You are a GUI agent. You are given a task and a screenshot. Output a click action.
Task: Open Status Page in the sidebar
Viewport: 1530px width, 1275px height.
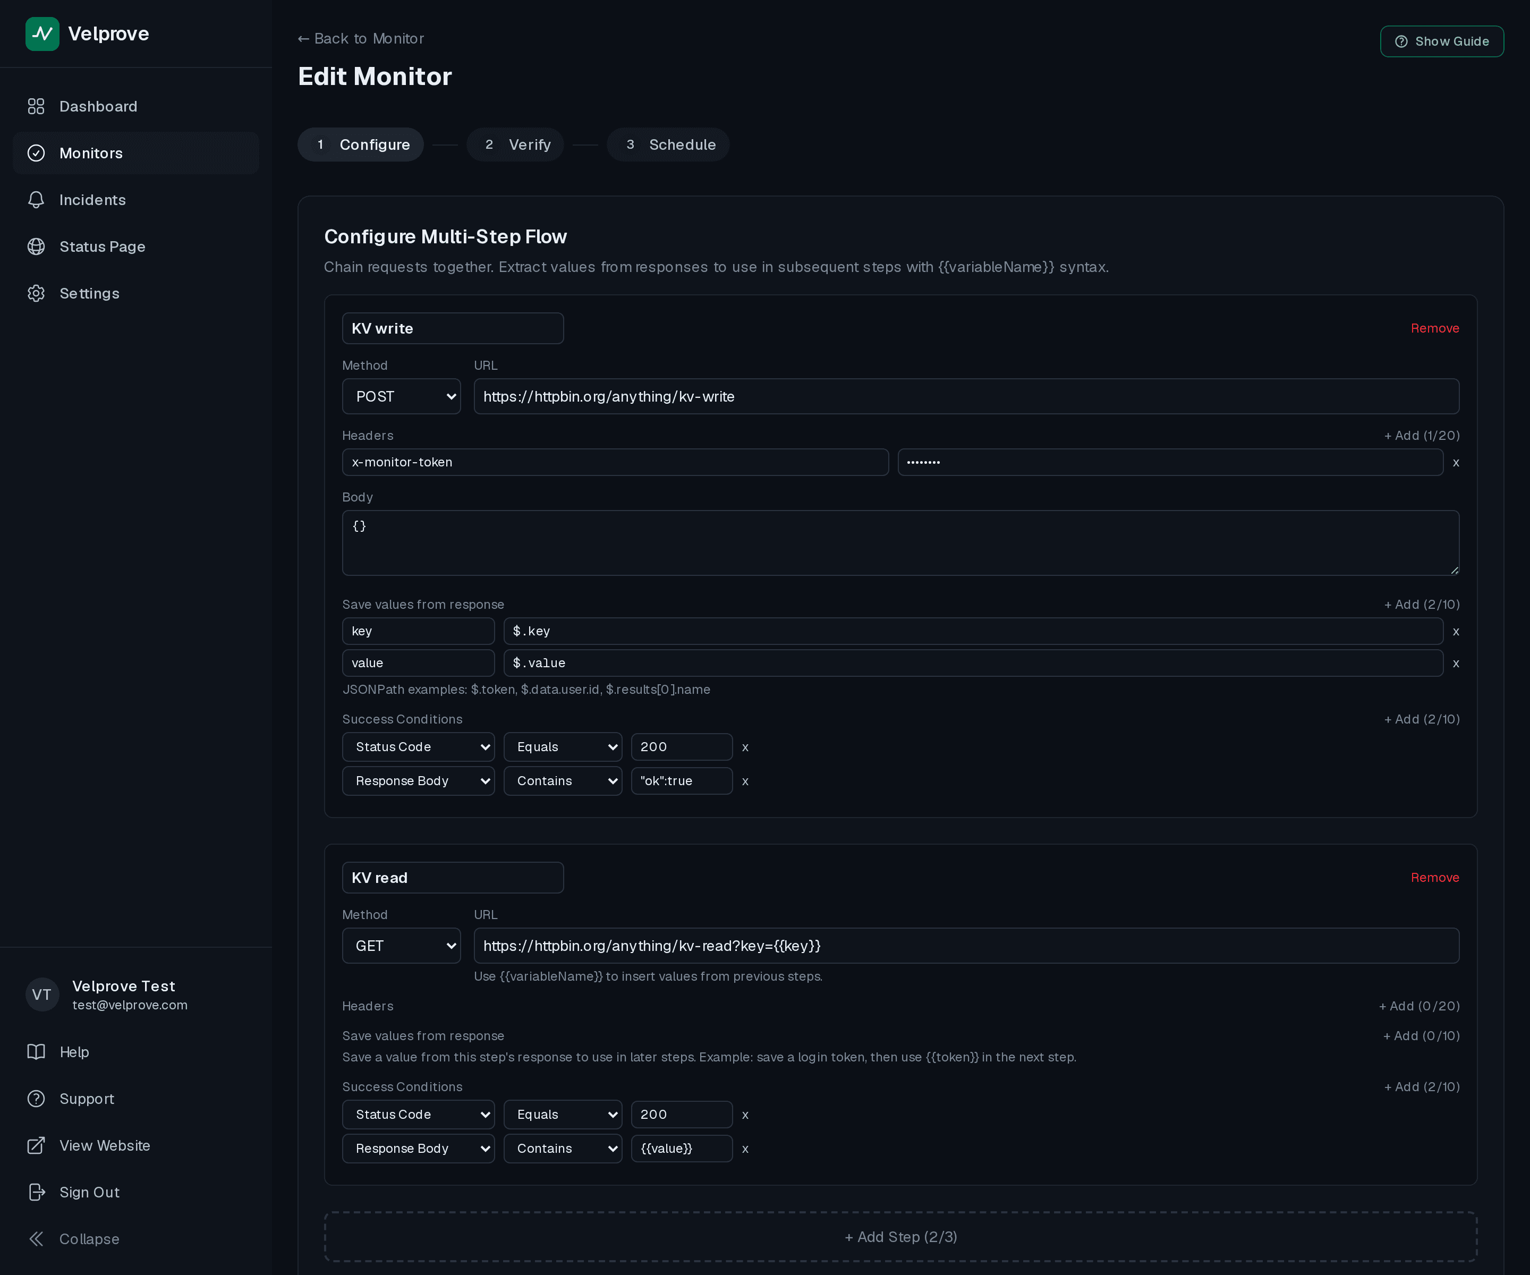point(135,246)
